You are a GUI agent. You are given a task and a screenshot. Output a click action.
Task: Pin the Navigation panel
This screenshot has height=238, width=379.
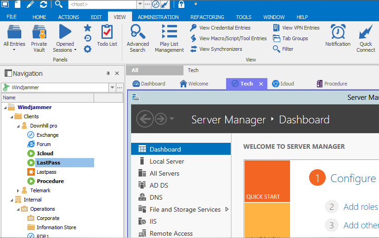[108, 73]
